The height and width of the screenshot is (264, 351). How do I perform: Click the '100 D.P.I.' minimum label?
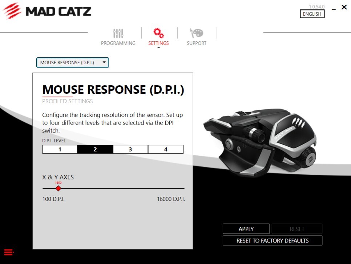(x=53, y=199)
